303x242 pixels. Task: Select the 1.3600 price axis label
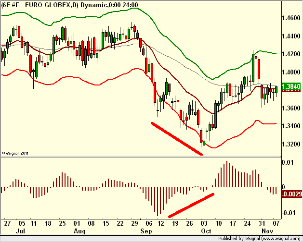coord(291,108)
